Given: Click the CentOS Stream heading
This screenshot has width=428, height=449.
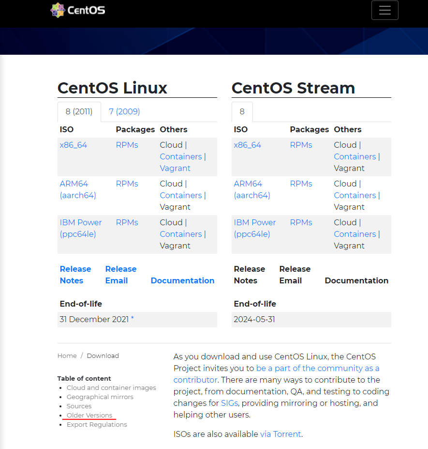Looking at the screenshot, I should click(293, 88).
